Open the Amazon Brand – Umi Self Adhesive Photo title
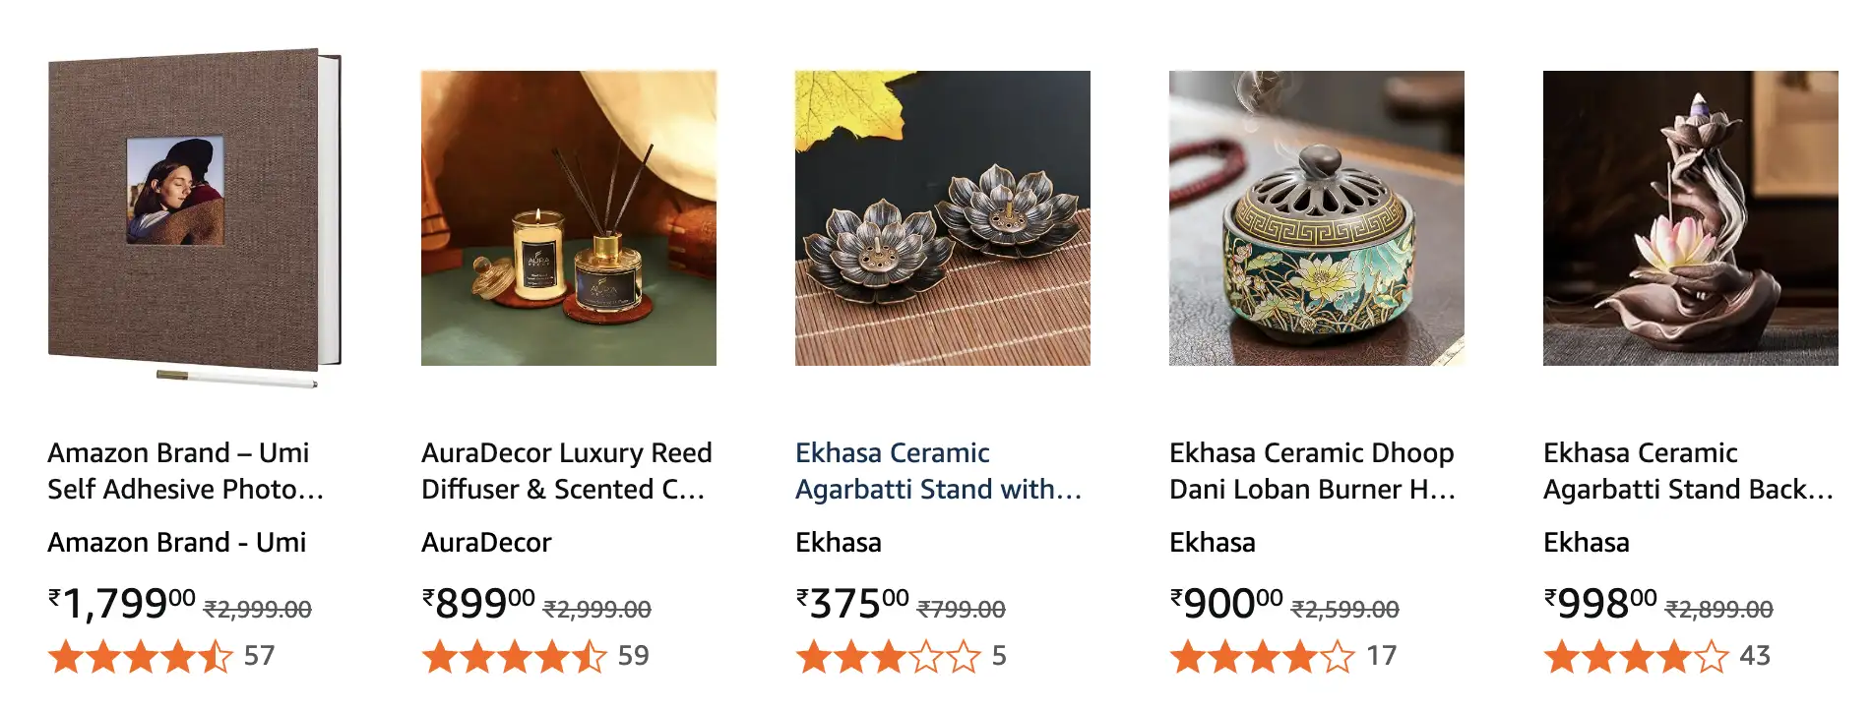Image resolution: width=1872 pixels, height=710 pixels. (185, 471)
